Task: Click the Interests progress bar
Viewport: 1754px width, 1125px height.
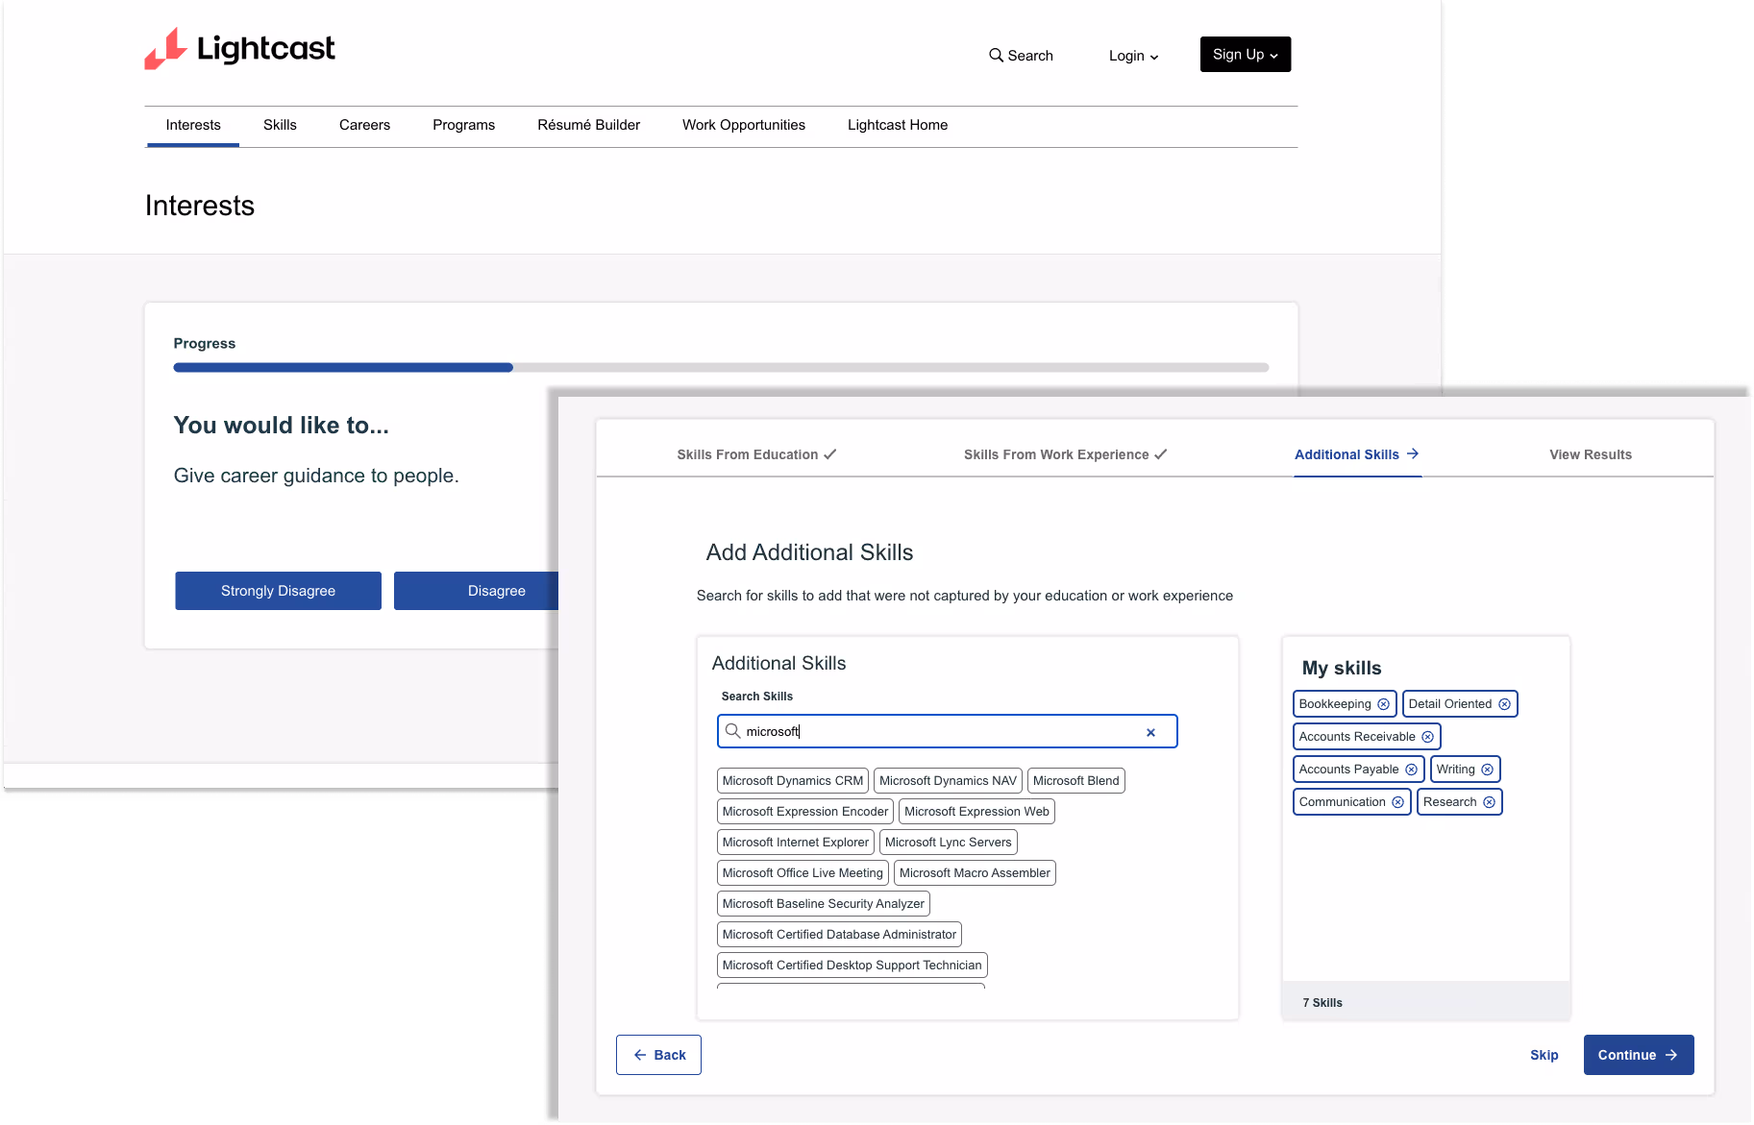Action: tap(721, 368)
